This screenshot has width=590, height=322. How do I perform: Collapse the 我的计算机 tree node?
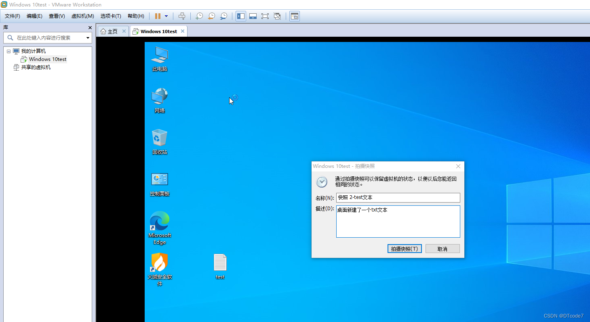(8, 51)
